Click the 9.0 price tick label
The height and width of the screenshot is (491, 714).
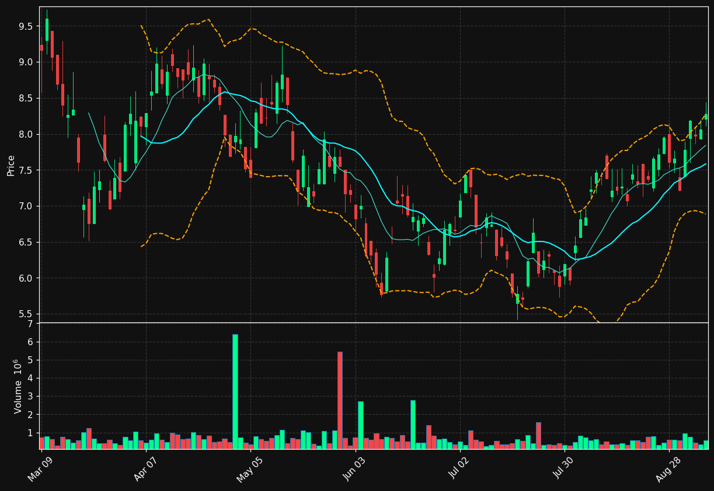(x=25, y=62)
